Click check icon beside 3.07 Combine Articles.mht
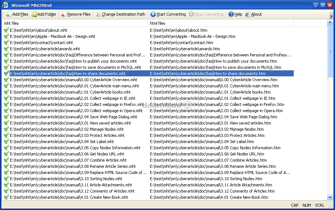The width and height of the screenshot is (335, 210). (7, 160)
